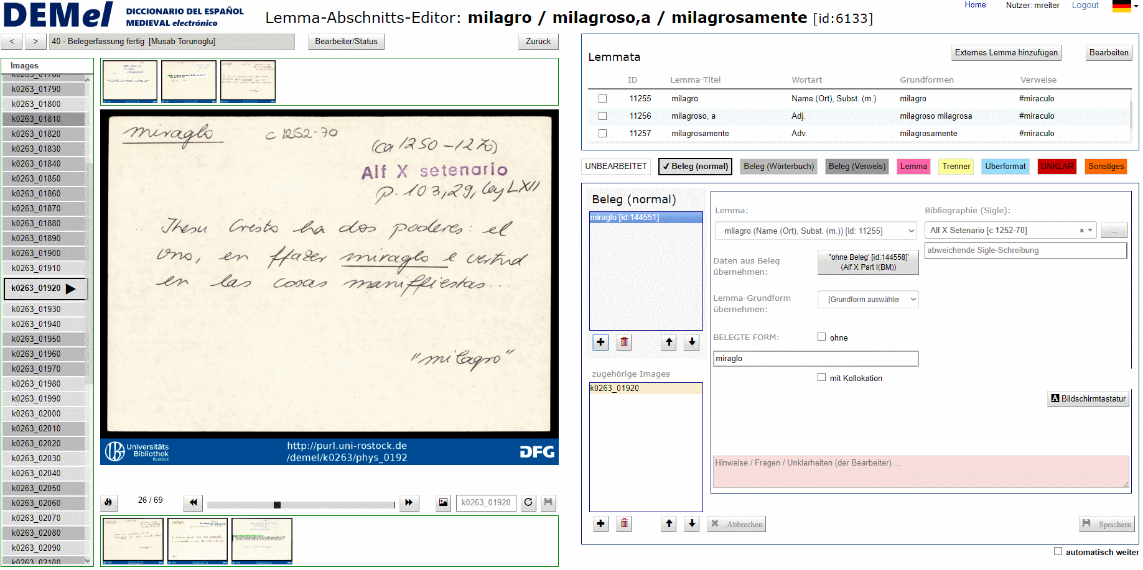Viewport: 1143px width, 570px height.
Task: Click the Hinweise / Fragen / Unklarheiten textarea
Action: (x=921, y=472)
